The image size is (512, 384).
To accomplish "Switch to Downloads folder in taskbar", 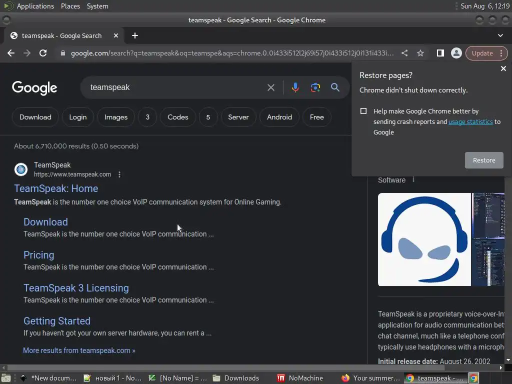I will point(236,378).
